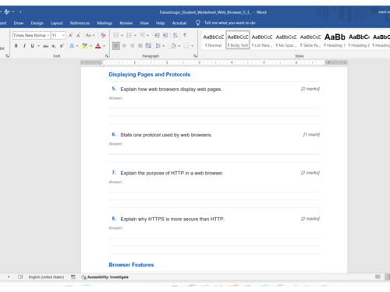Customize Quick Access Toolbar dropdown
Screen dimensions: 390x292
point(20,12)
